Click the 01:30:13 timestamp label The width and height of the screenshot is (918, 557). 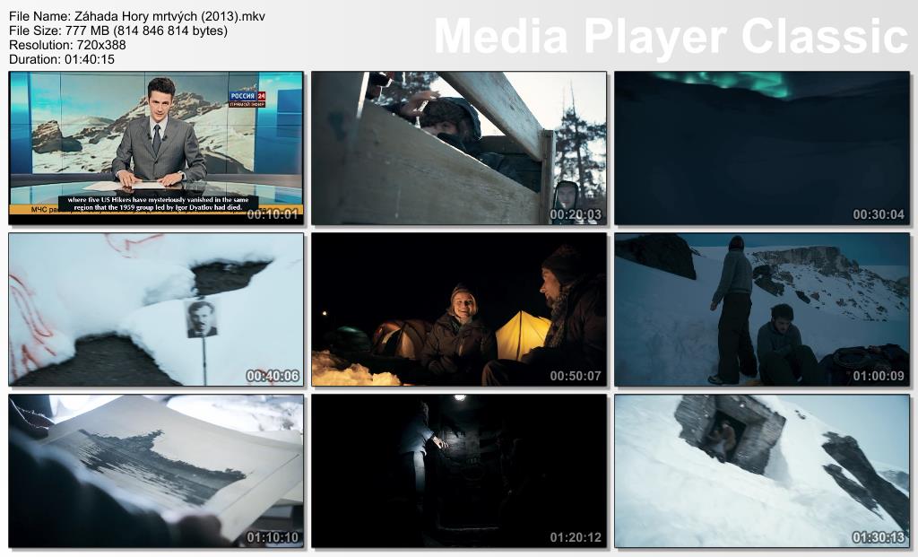pyautogui.click(x=879, y=537)
